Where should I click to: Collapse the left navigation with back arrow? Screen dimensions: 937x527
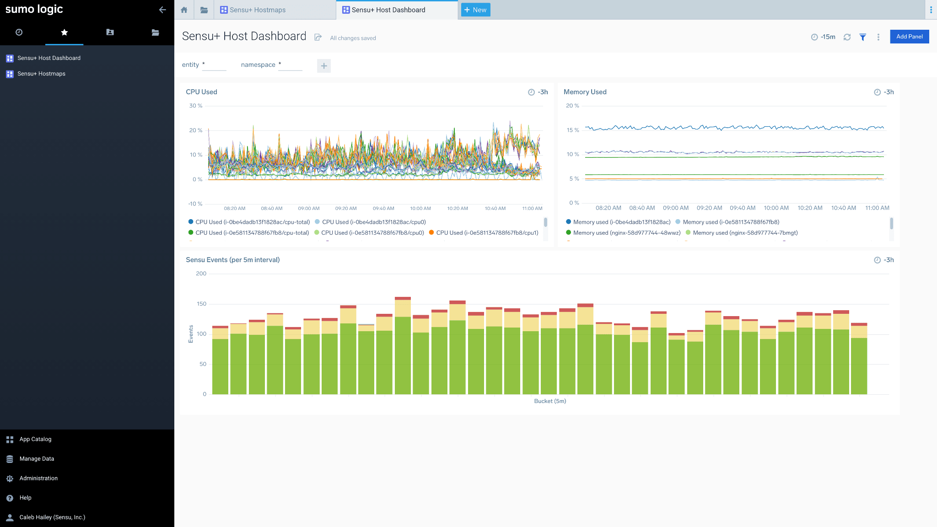(x=162, y=10)
